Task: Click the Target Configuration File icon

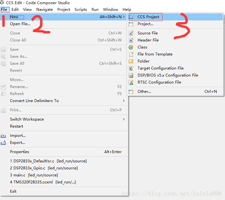Action: tap(131, 68)
